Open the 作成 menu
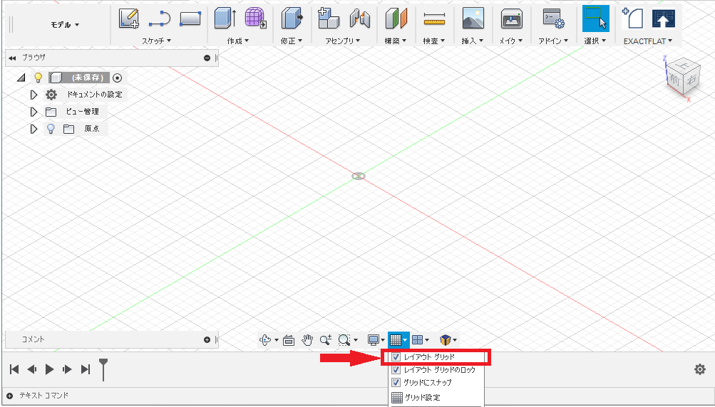Screen dimensions: 715x407 [x=237, y=41]
